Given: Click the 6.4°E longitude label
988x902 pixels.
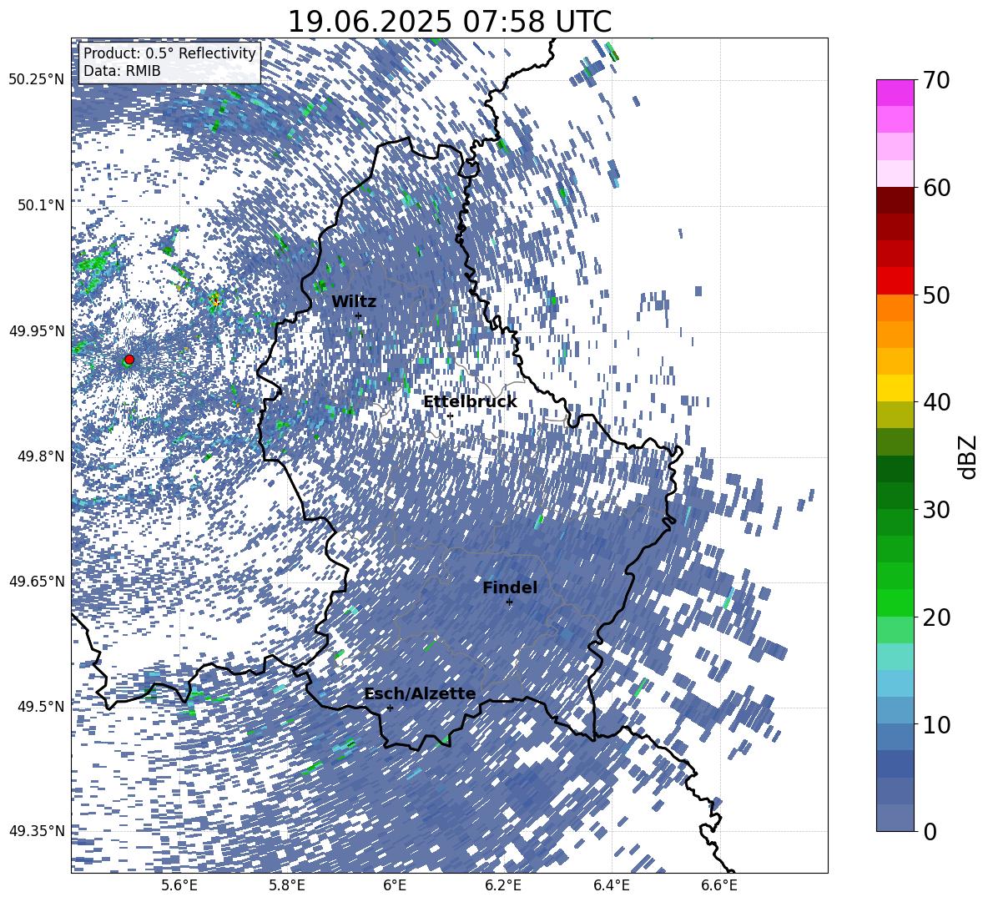Looking at the screenshot, I should coord(611,885).
